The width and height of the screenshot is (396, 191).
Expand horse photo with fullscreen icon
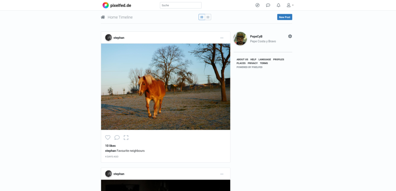(x=126, y=138)
